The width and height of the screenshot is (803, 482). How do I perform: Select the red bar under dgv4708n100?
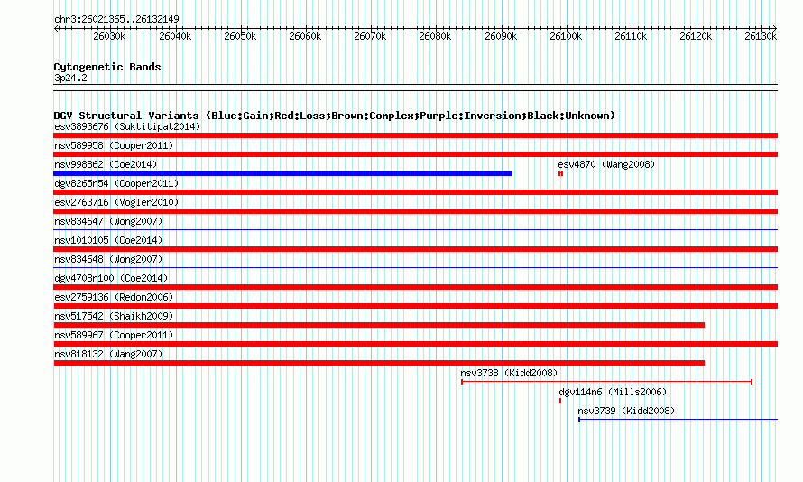point(415,287)
